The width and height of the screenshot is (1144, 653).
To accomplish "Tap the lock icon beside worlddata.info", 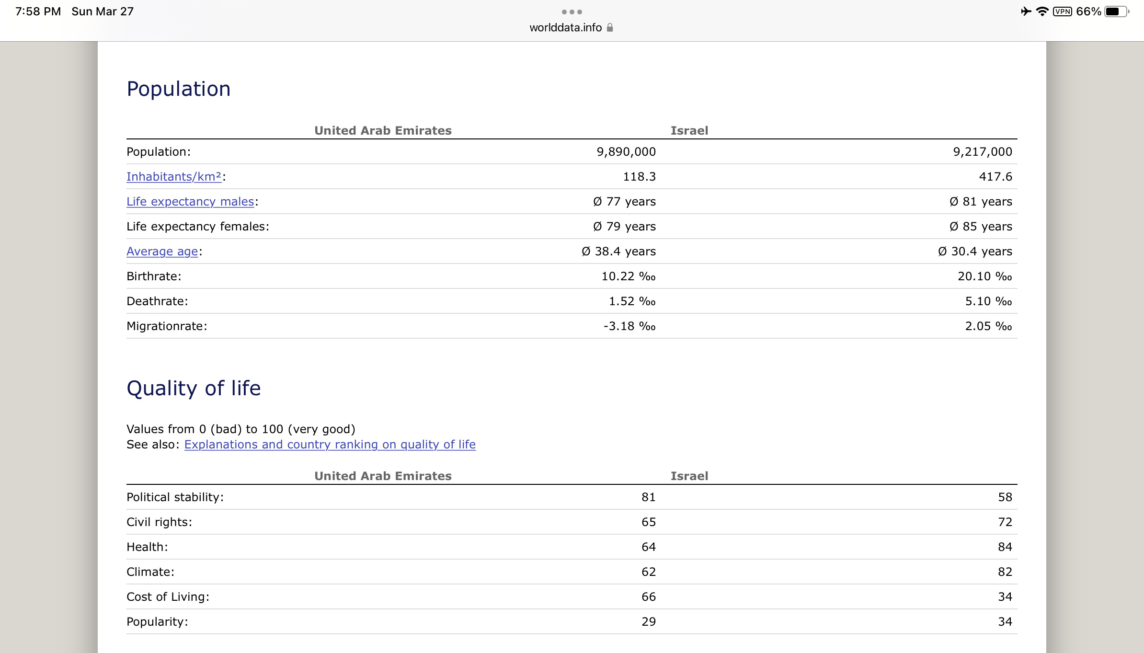I will click(610, 28).
